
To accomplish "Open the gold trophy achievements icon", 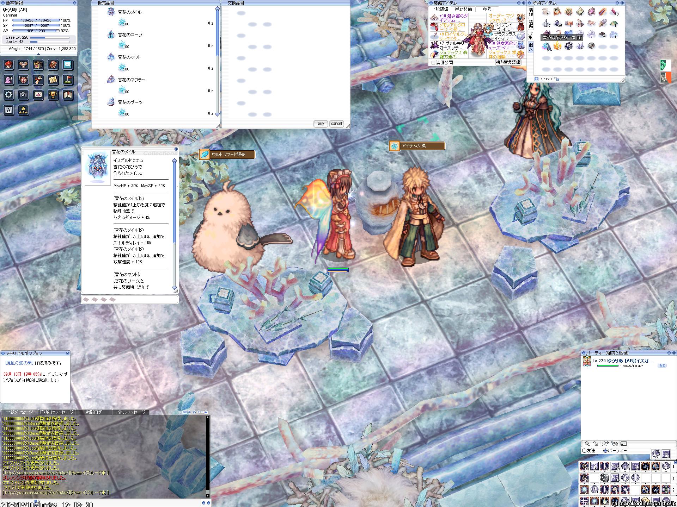I will pyautogui.click(x=53, y=95).
